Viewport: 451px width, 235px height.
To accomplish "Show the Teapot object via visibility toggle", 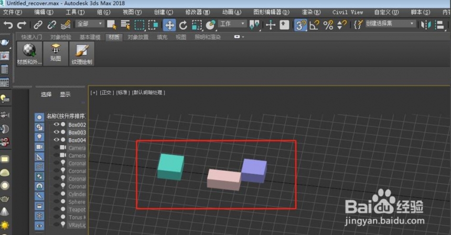I will (57, 209).
